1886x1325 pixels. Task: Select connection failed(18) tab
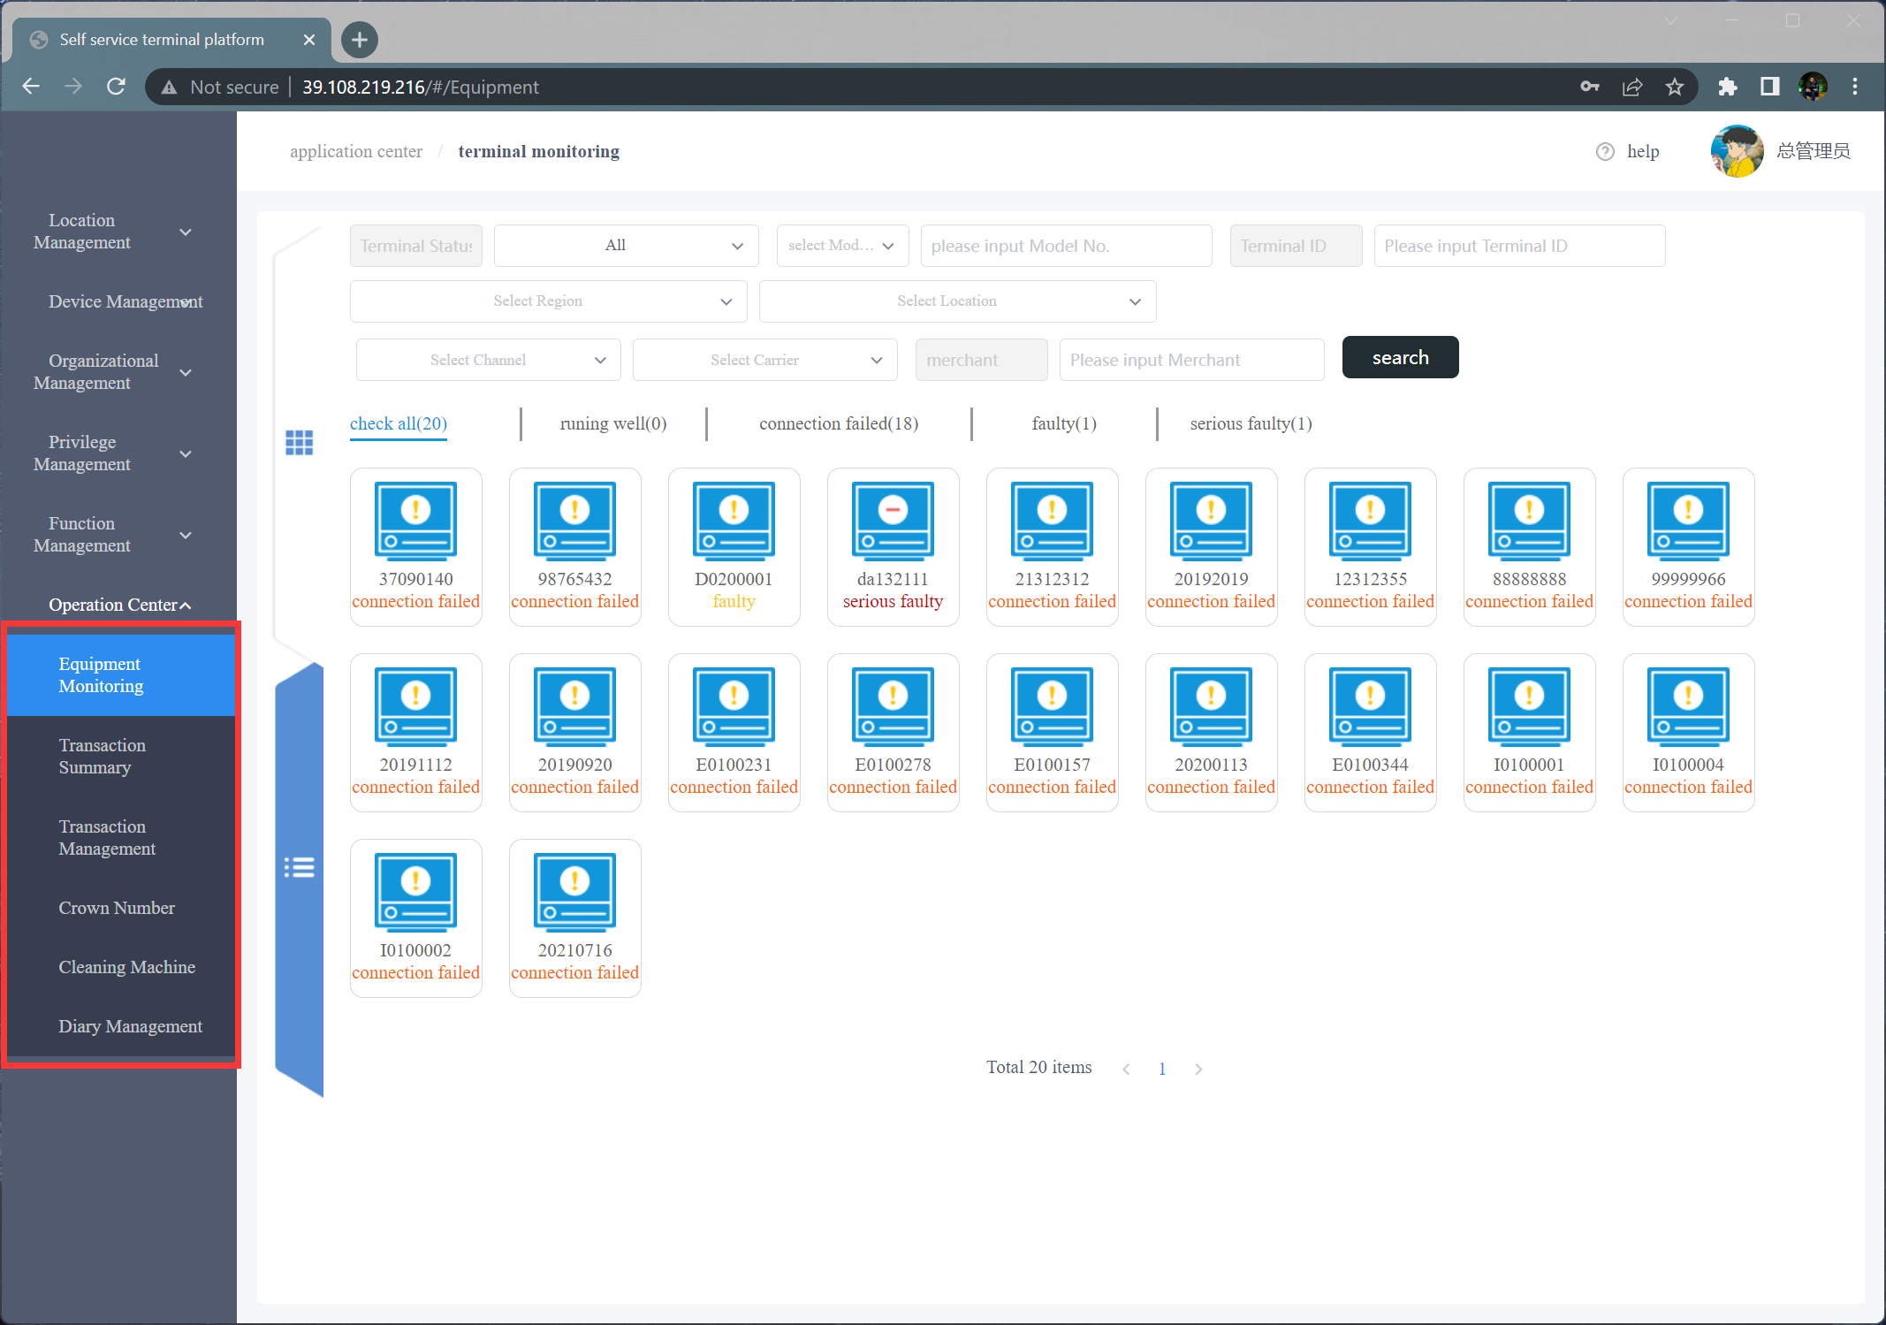(839, 423)
